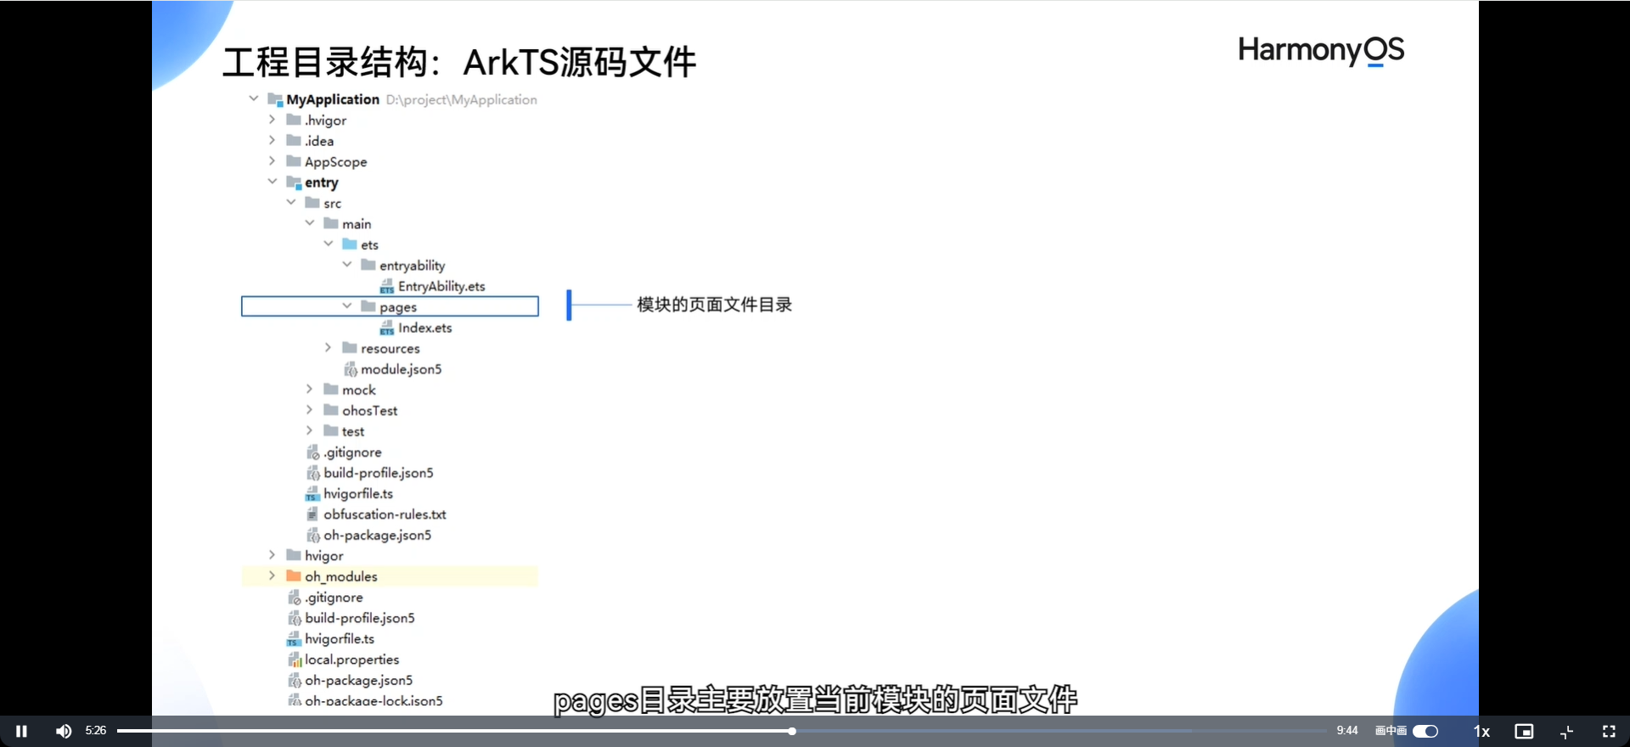Click the entry .gitignore file icon
The width and height of the screenshot is (1630, 747).
point(312,452)
